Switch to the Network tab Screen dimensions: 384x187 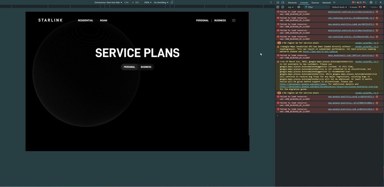point(326,3)
